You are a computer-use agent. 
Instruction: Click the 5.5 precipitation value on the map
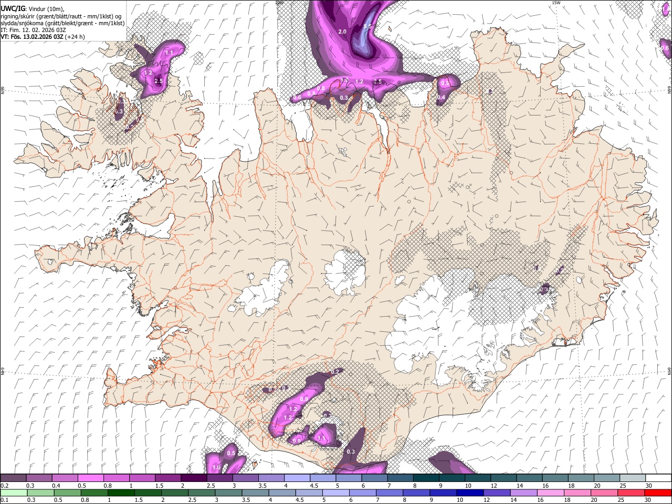[x=367, y=26]
